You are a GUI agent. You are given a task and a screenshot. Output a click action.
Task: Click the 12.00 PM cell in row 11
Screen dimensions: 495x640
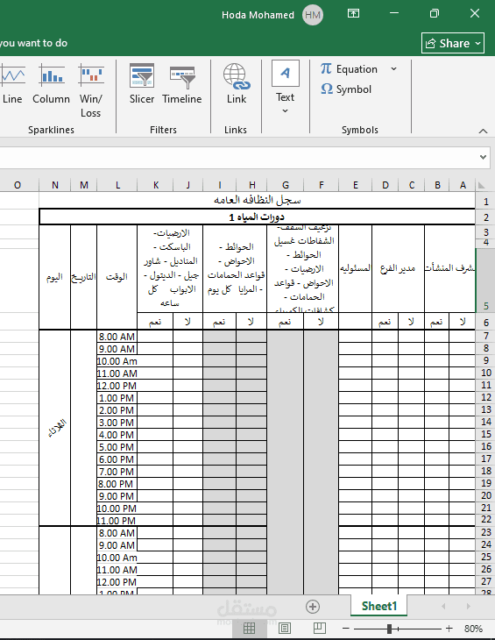pos(117,385)
